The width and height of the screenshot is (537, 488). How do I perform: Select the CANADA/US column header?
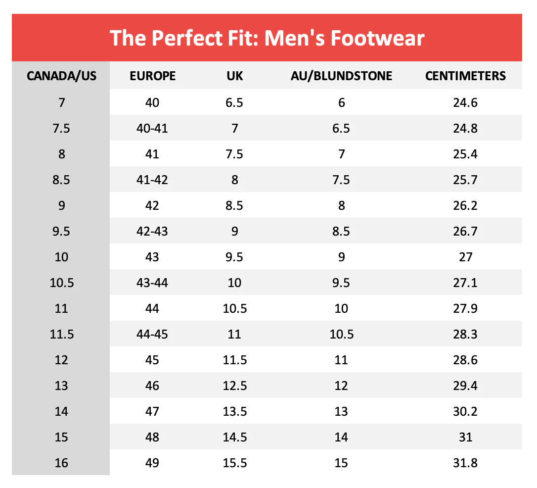[x=61, y=76]
